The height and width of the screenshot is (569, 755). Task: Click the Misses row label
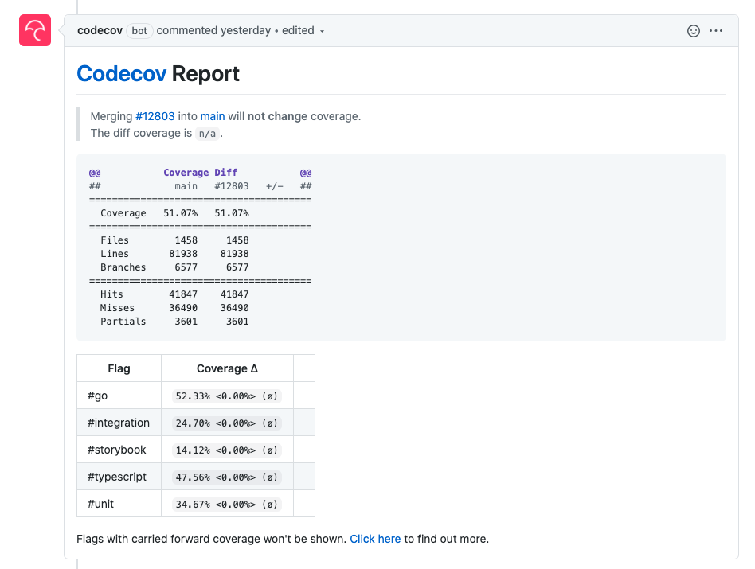(x=118, y=307)
